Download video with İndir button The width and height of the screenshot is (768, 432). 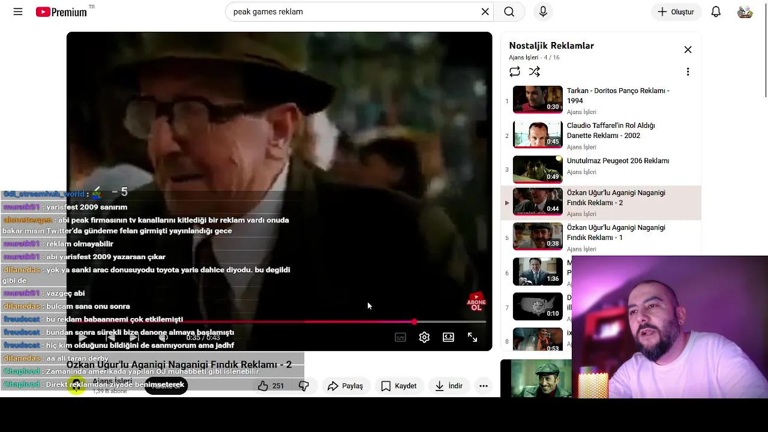(x=449, y=386)
